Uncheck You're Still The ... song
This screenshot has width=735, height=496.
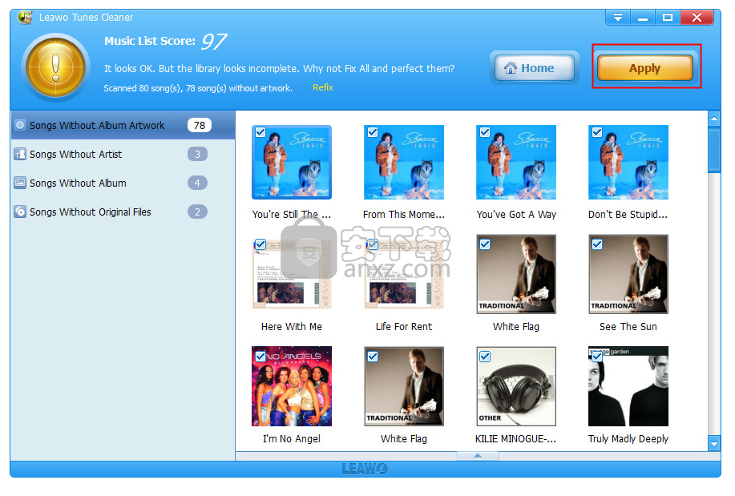[x=260, y=133]
